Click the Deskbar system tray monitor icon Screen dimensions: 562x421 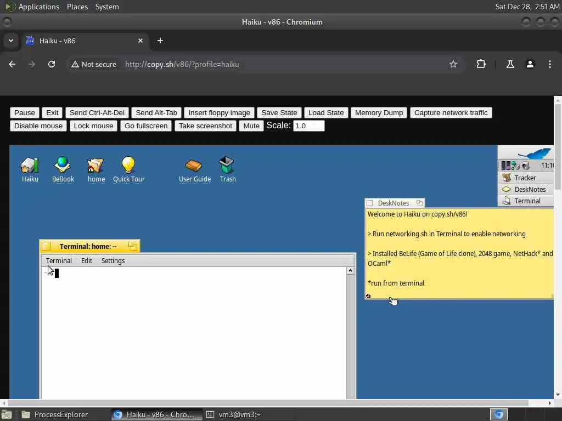(505, 166)
